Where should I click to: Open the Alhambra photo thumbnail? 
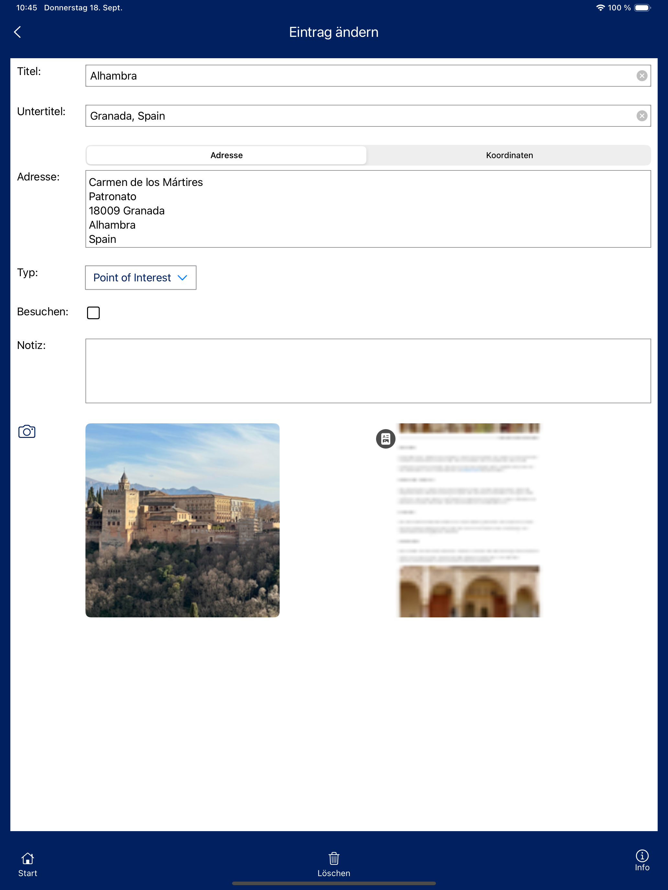click(x=183, y=520)
